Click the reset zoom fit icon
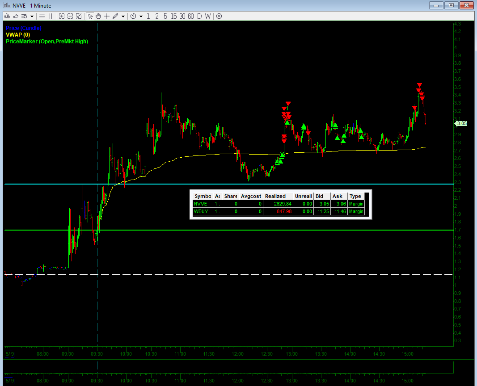Image resolution: width=477 pixels, height=386 pixels. pyautogui.click(x=79, y=16)
